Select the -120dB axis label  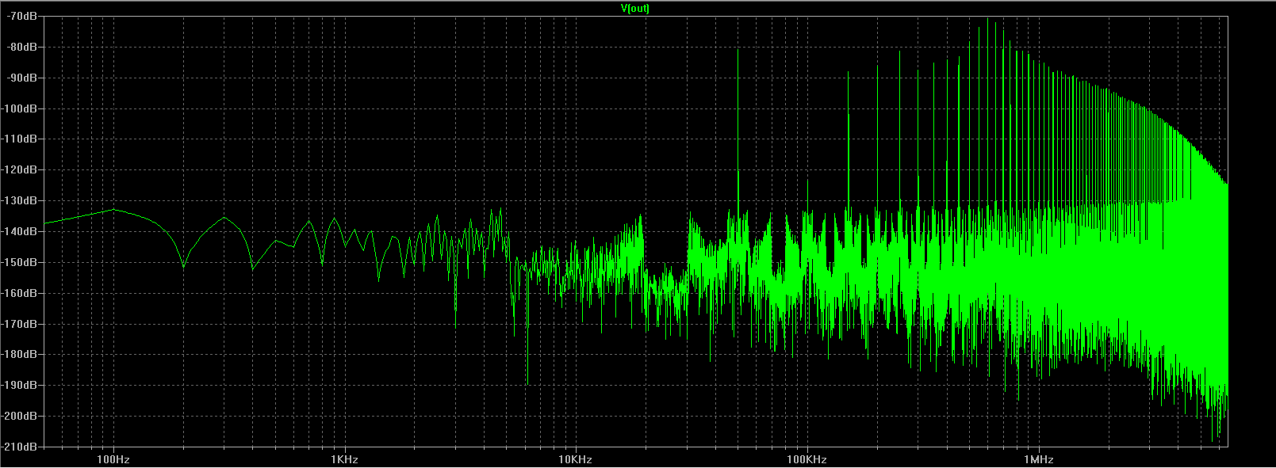(x=19, y=170)
